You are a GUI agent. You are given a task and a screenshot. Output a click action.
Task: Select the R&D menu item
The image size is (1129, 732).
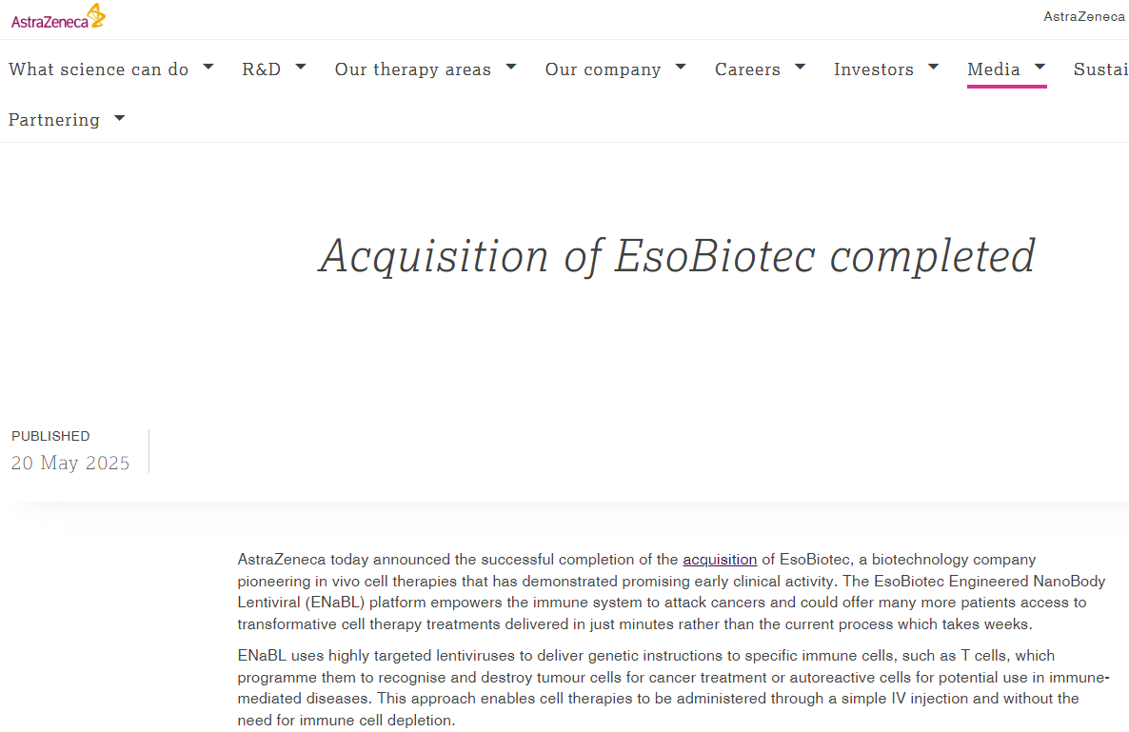click(262, 69)
